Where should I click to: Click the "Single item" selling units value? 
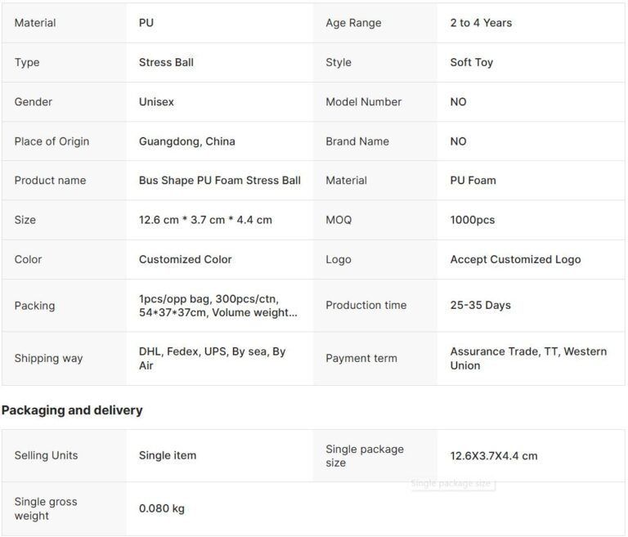[168, 455]
